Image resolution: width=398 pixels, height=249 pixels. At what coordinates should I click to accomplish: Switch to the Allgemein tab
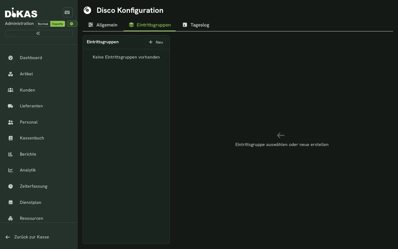[x=103, y=25]
